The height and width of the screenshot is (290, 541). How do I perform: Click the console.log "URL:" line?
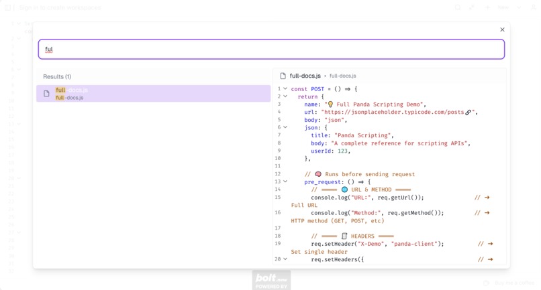click(367, 198)
